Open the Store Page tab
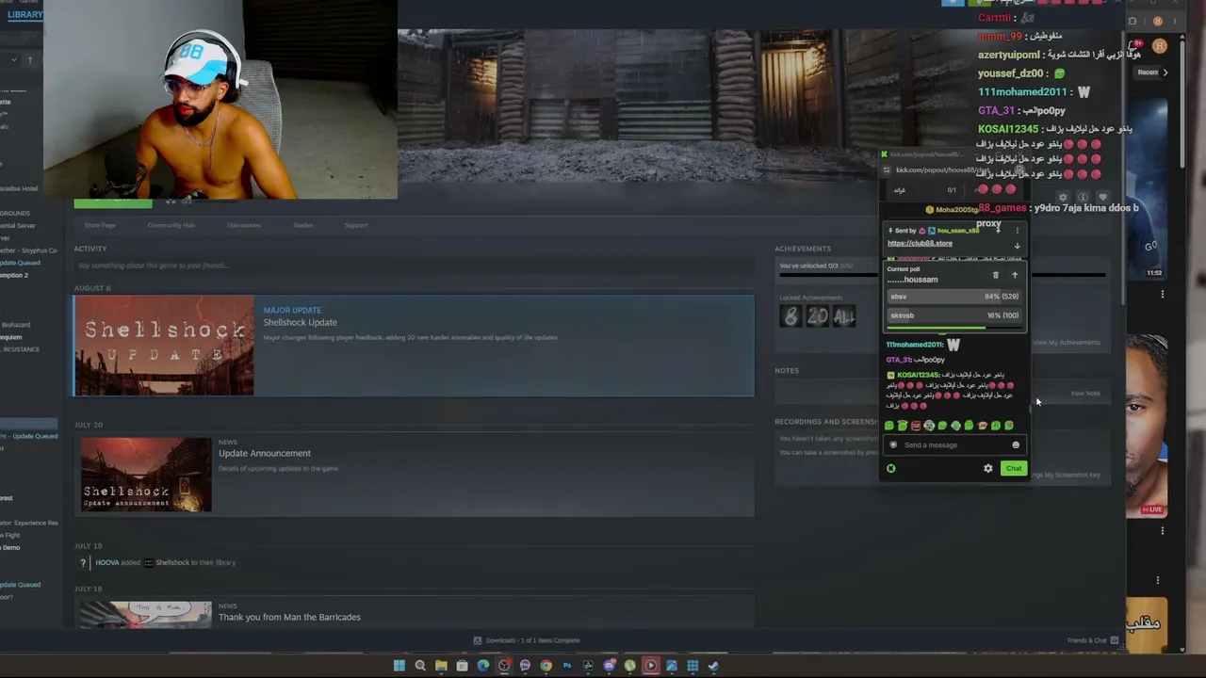This screenshot has height=678, width=1206. tap(100, 225)
